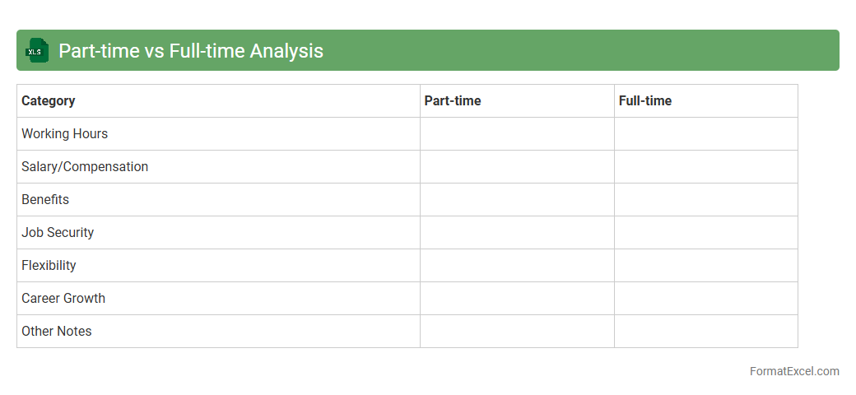Click the Part-time vs Full-time Analysis title
Image resolution: width=856 pixels, height=395 pixels.
[x=190, y=51]
